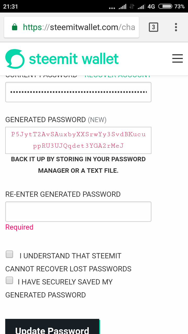Tap the steemitwallet.com address bar
Screen dimensions: 188x334
78,27
